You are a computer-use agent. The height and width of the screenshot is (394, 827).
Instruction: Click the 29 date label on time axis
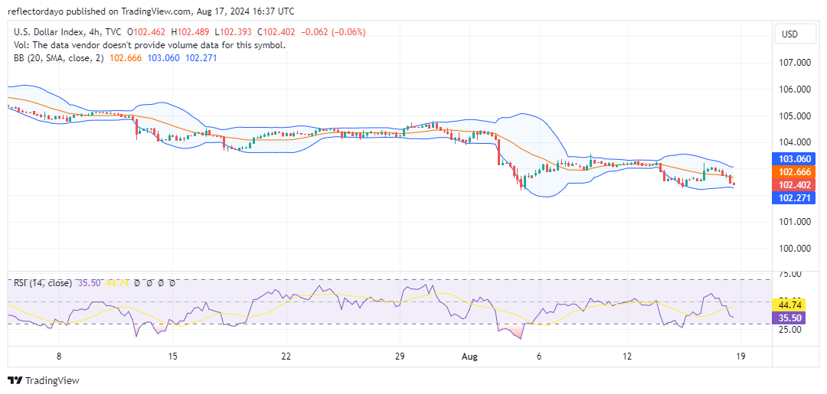399,357
